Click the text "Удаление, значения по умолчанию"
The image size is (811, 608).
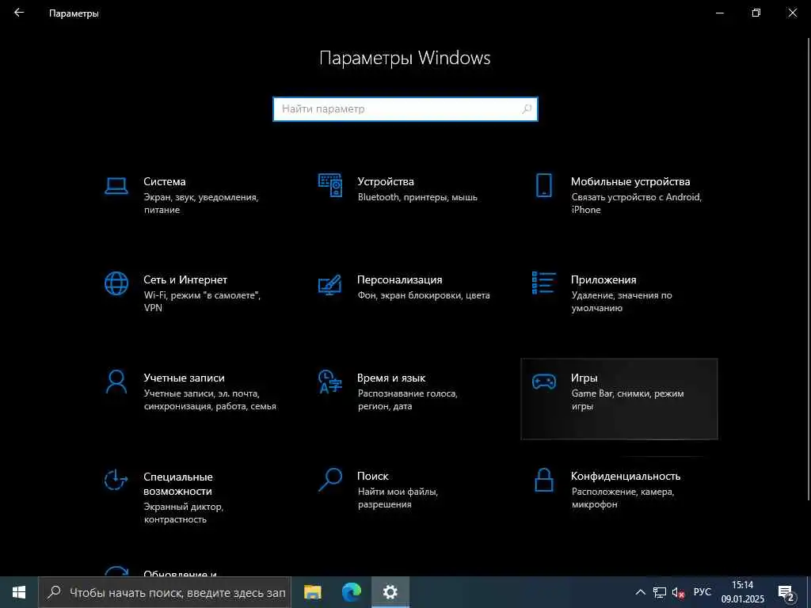point(622,302)
